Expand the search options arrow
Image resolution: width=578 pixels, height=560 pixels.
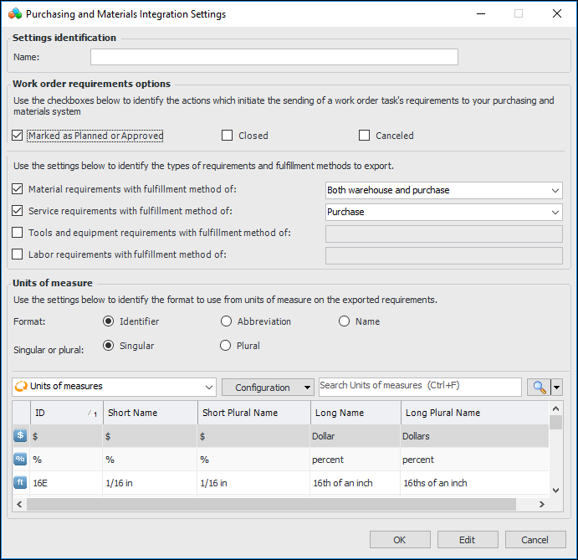[x=557, y=388]
